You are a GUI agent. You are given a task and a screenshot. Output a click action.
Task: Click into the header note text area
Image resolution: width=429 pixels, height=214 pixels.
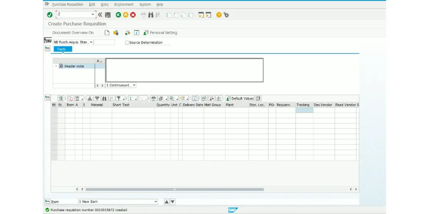pos(184,70)
